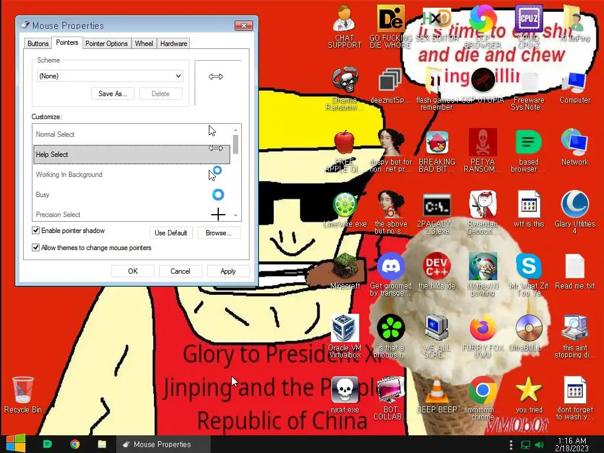Switch to the Hardware tab
604x453 pixels.
174,44
